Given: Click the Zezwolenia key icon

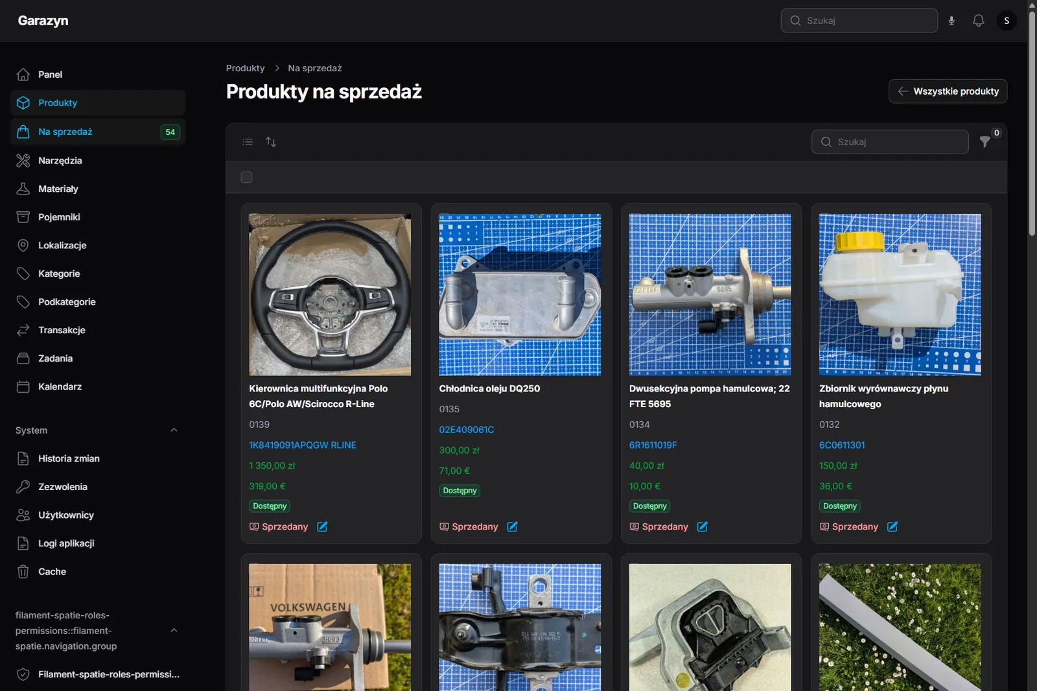Looking at the screenshot, I should click(23, 487).
